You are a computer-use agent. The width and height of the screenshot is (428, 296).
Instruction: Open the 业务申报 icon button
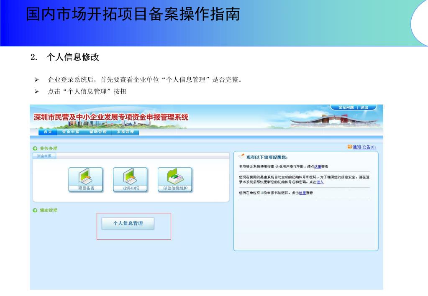tap(131, 180)
